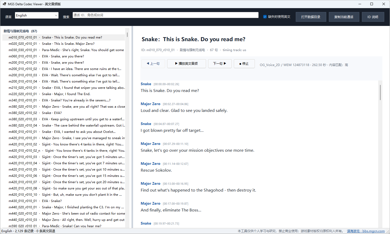Image resolution: width=390 pixels, height=234 pixels.
Task: Click the OG_Voice_2D / WEM 124873118 info text
Action: click(304, 65)
